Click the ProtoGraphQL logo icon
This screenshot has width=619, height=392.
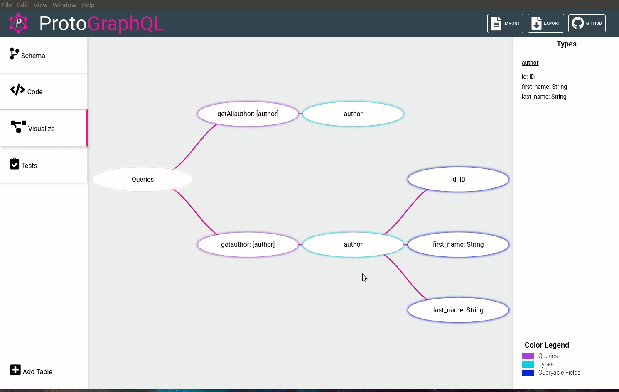point(18,23)
